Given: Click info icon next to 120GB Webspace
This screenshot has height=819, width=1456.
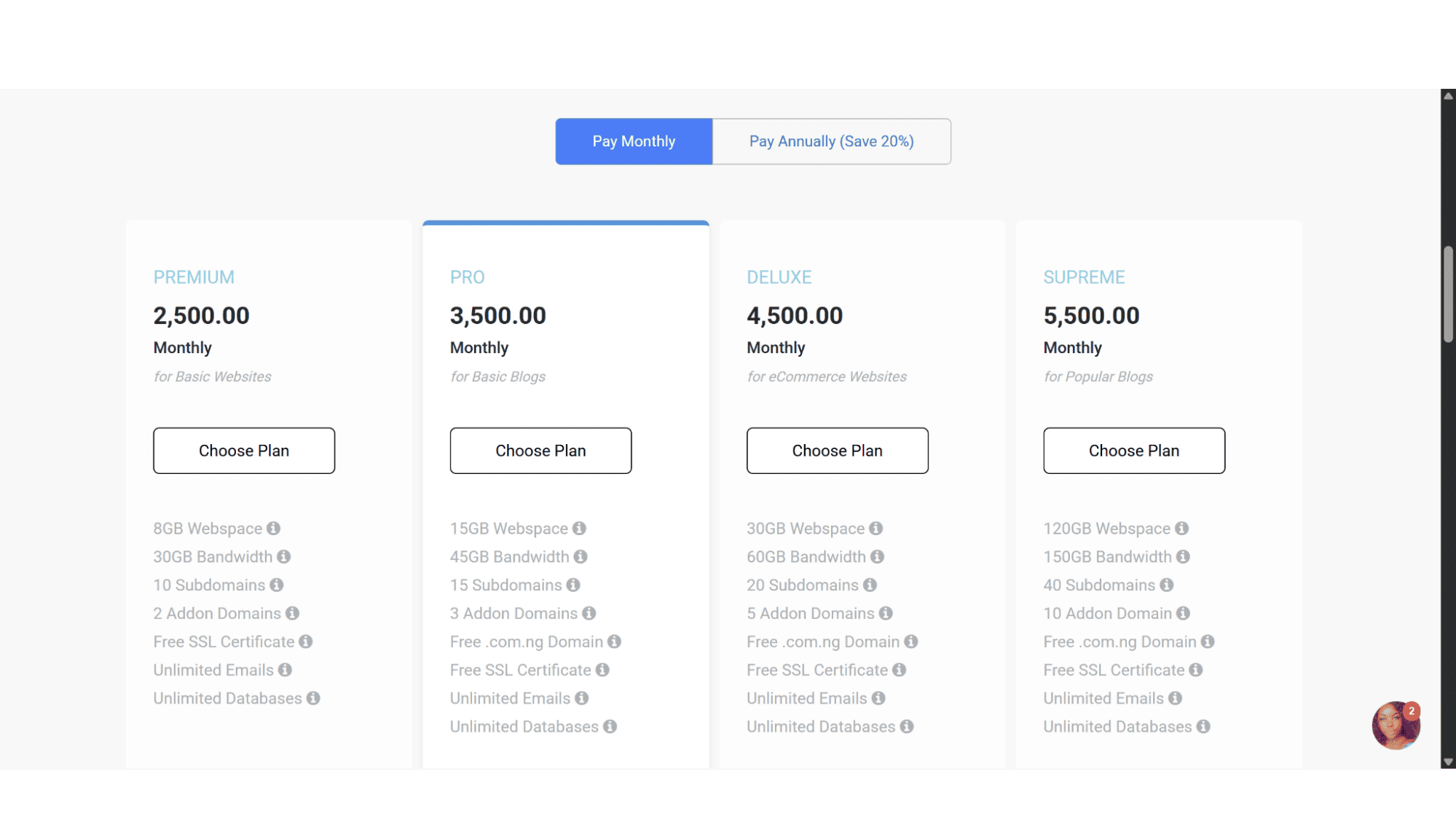Looking at the screenshot, I should pyautogui.click(x=1181, y=529).
